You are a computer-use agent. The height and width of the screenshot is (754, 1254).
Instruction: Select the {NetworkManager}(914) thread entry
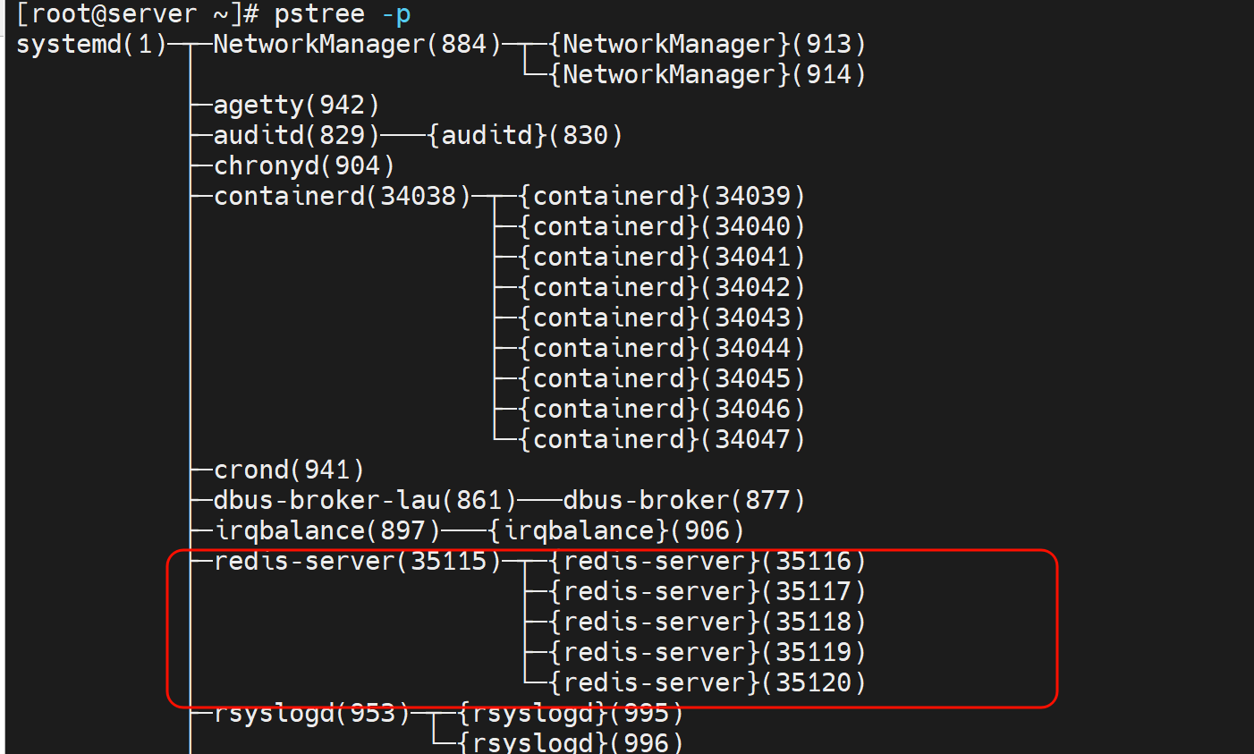pyautogui.click(x=707, y=75)
